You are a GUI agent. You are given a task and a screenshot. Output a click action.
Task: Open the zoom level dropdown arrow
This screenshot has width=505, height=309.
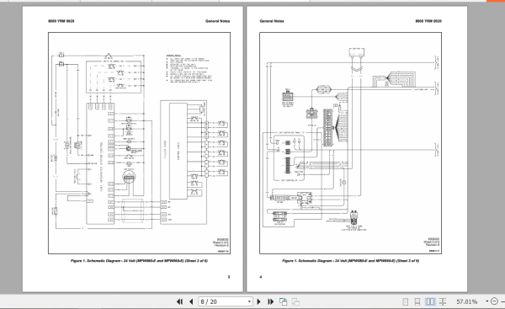pos(486,301)
